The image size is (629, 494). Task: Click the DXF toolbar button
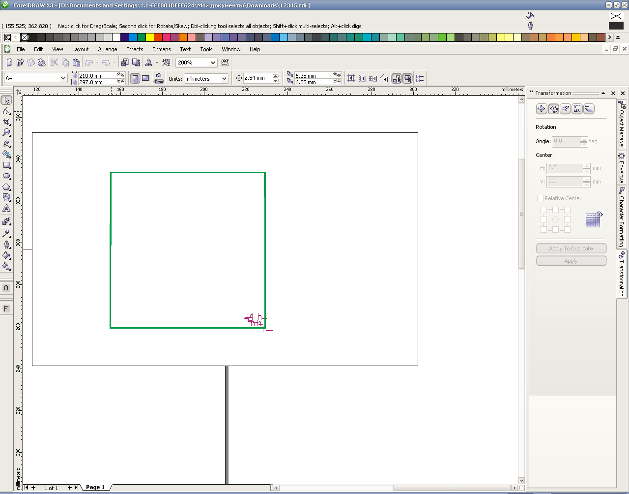pos(225,62)
